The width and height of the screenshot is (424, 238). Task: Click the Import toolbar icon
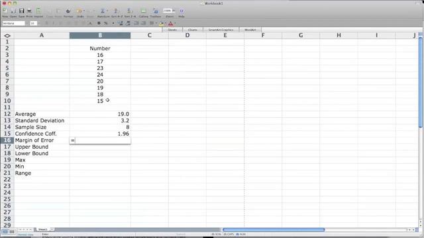click(38, 11)
